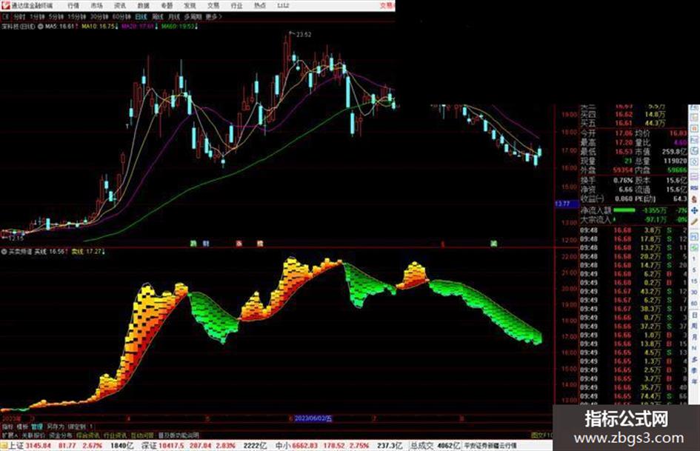Viewport: 700px width, 451px height.
Task: Select 周 period shortcut in right sidebar
Action: pyautogui.click(x=694, y=326)
